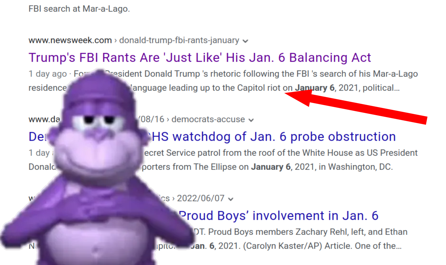This screenshot has width=446, height=265.
Task: Select the donald-trump-fbi-rants-january breadcrumb path
Action: click(179, 40)
